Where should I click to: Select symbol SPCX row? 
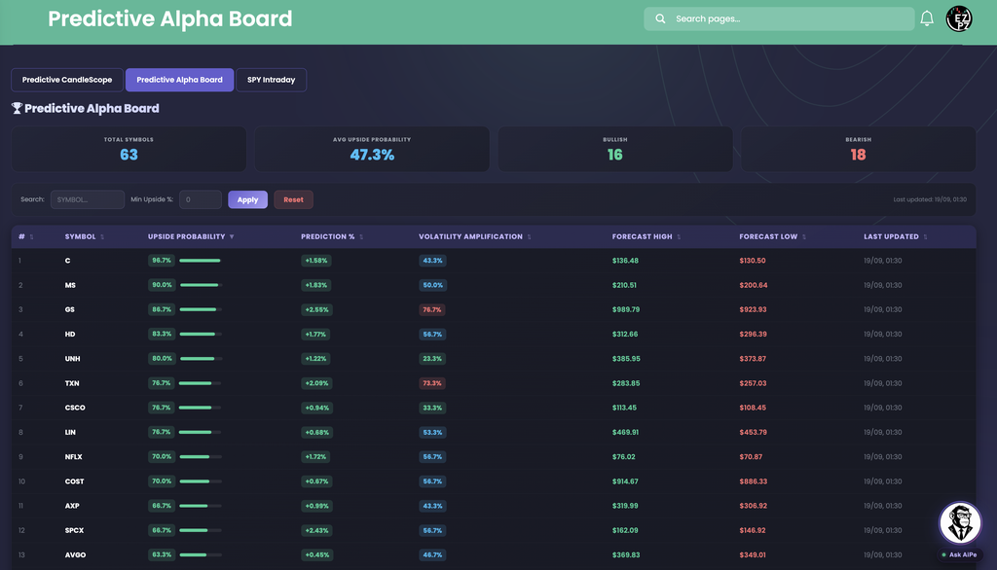494,530
